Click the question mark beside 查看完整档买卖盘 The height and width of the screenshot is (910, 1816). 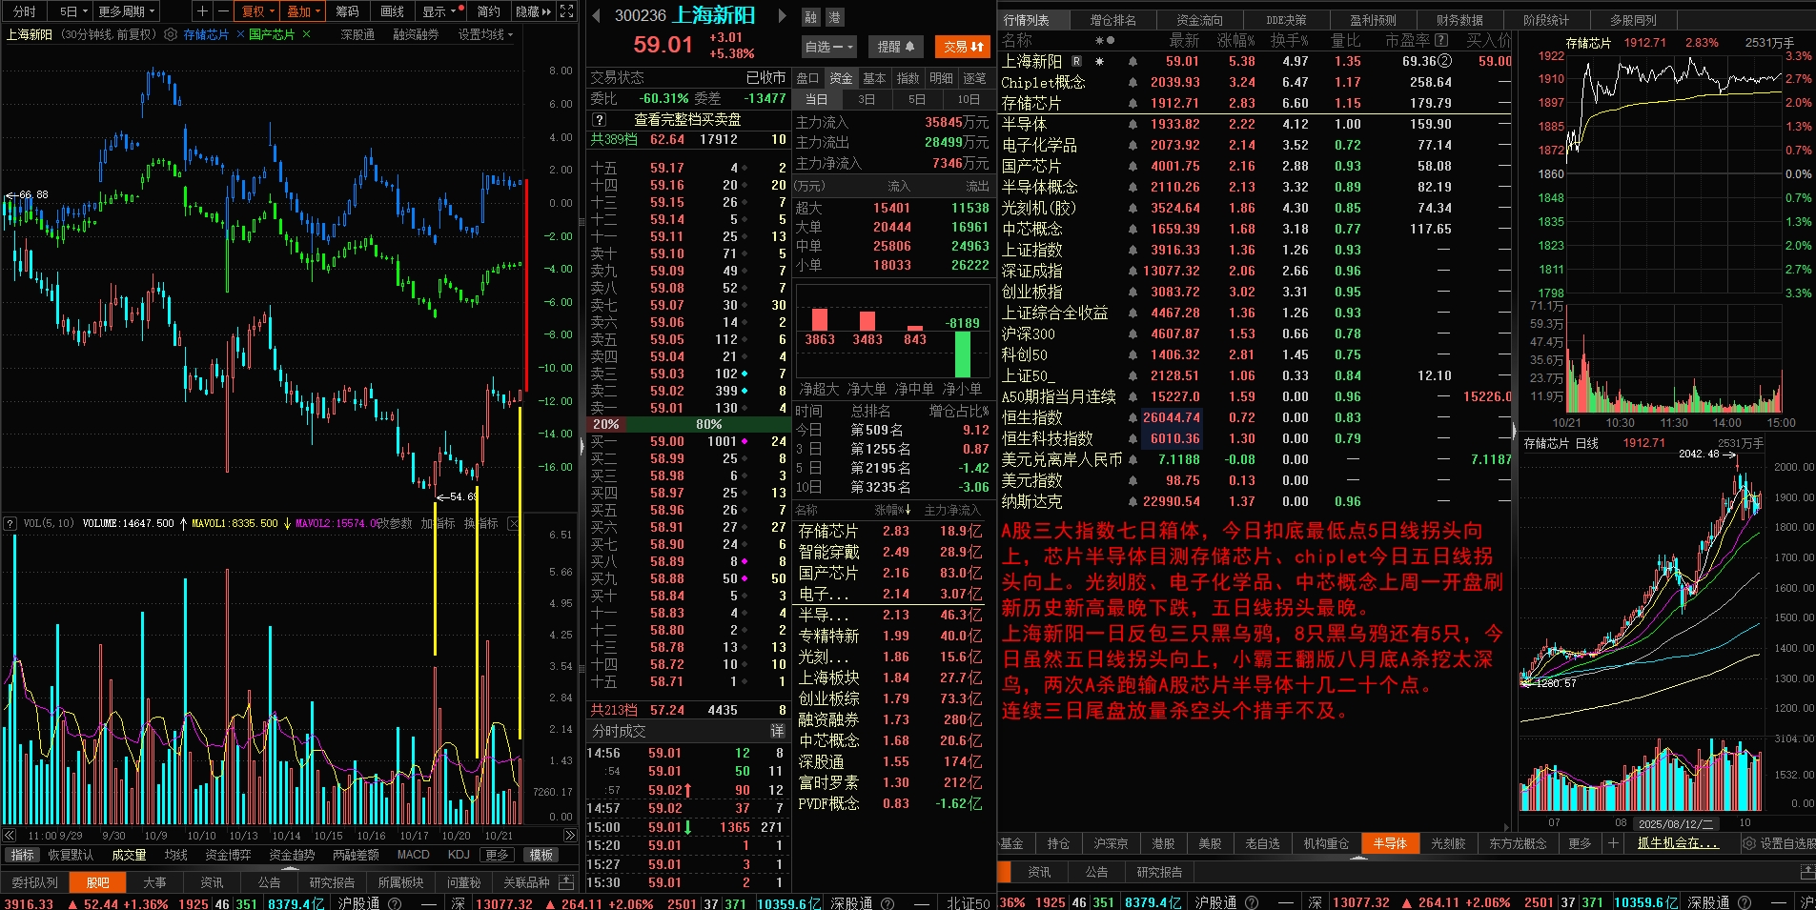tap(599, 120)
